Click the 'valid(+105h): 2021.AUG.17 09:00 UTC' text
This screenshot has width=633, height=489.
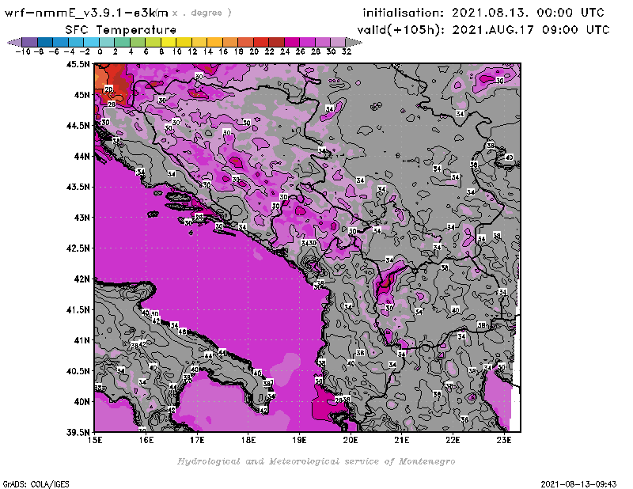click(483, 30)
